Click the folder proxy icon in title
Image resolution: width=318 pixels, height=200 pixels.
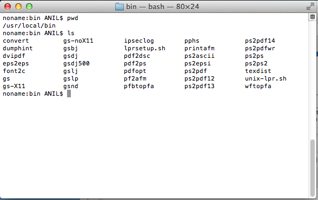pos(119,6)
